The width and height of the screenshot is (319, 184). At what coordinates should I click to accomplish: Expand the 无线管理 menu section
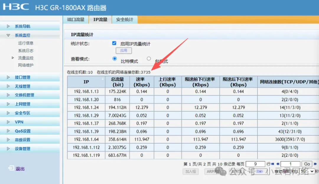(22, 86)
